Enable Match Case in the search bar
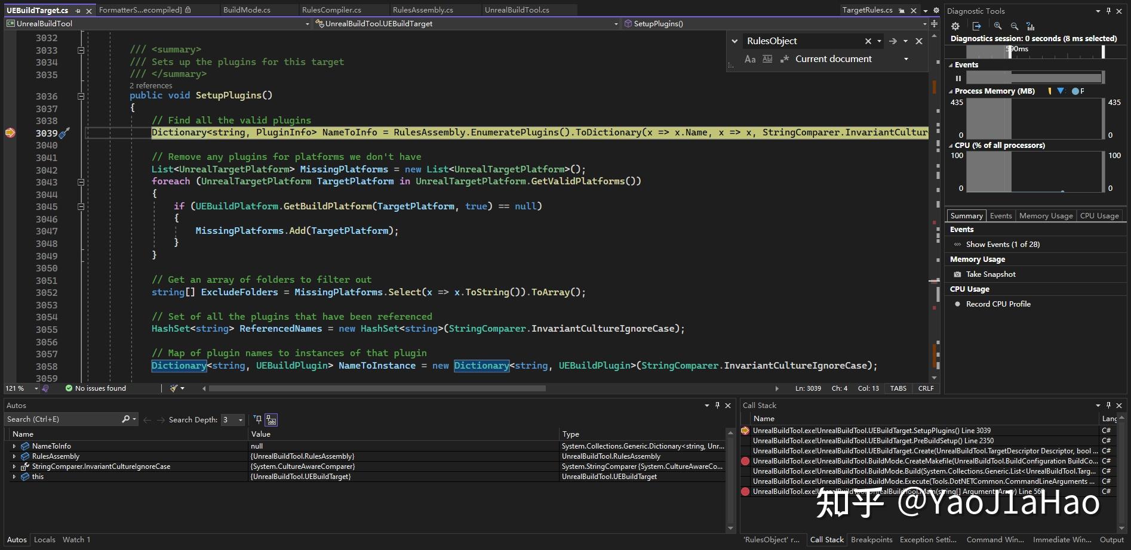This screenshot has width=1131, height=550. point(750,58)
